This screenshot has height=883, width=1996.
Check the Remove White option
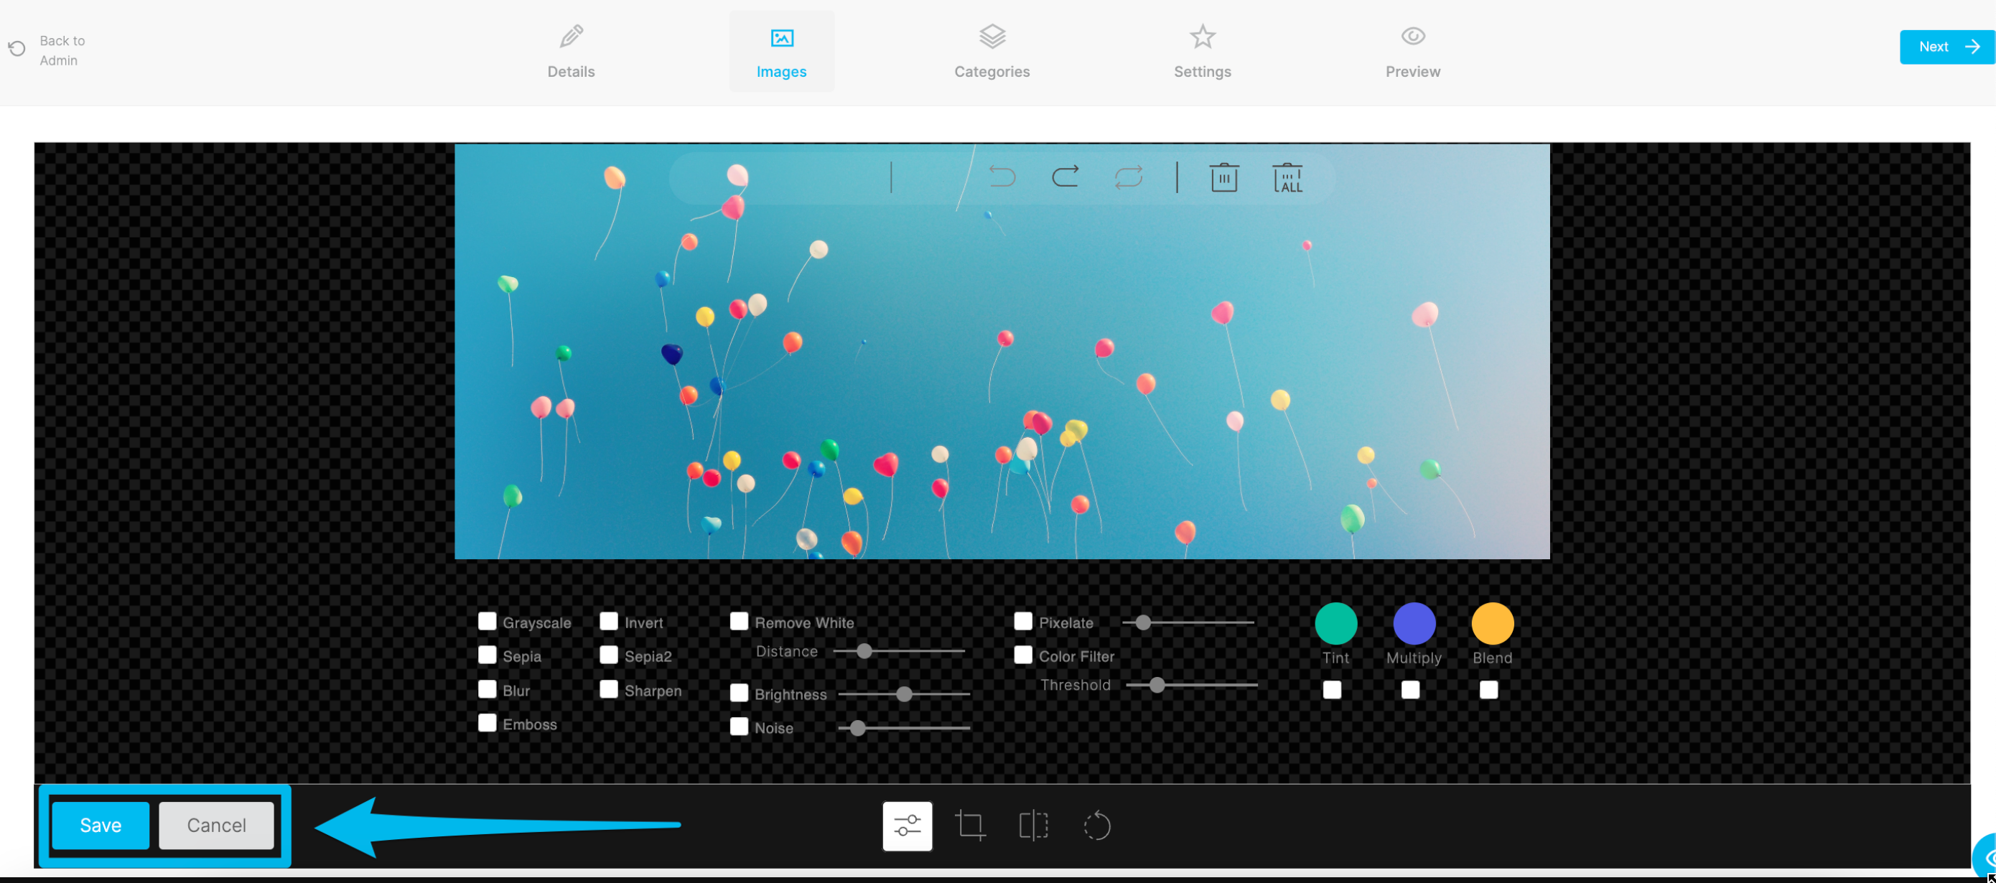[740, 622]
